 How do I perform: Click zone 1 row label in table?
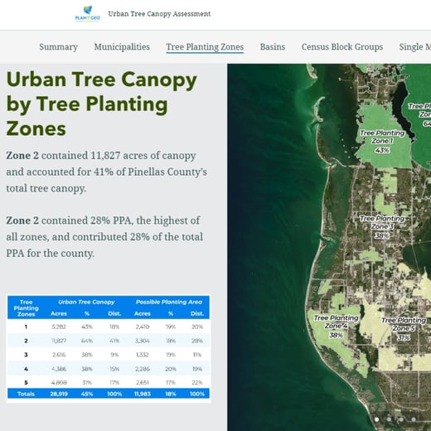[26, 327]
